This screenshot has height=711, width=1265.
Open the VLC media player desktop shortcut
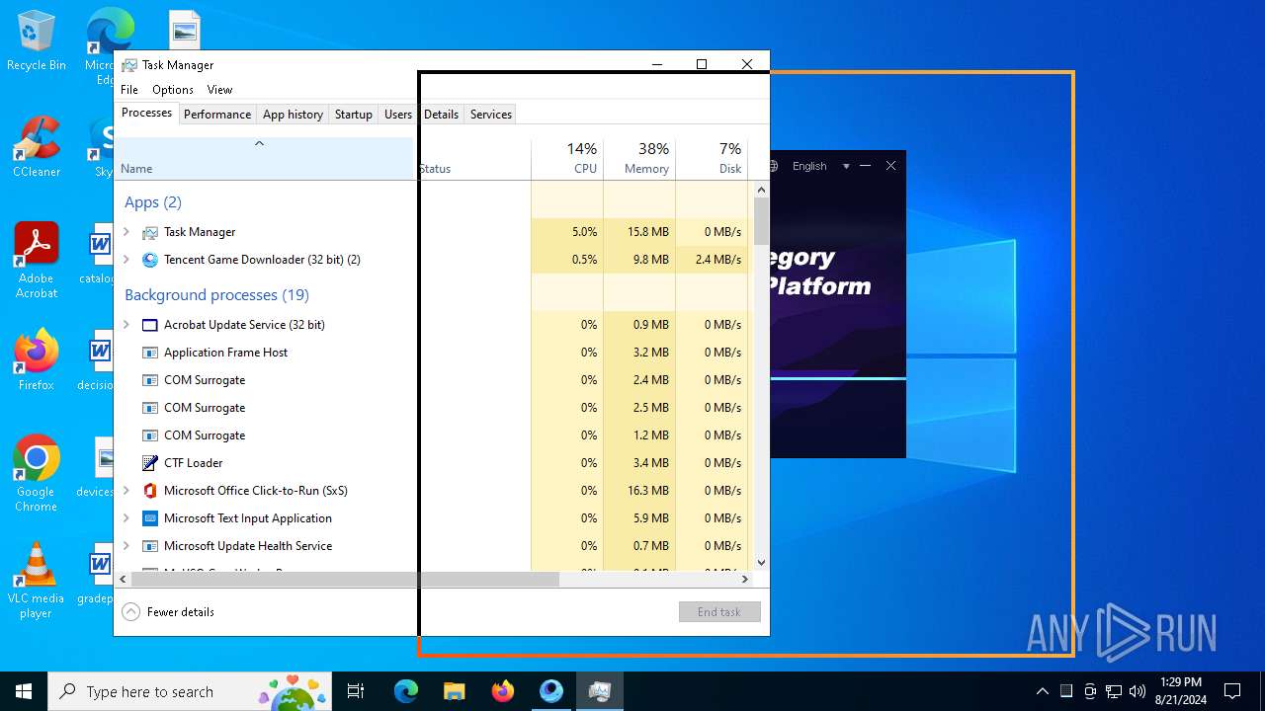[x=37, y=580]
